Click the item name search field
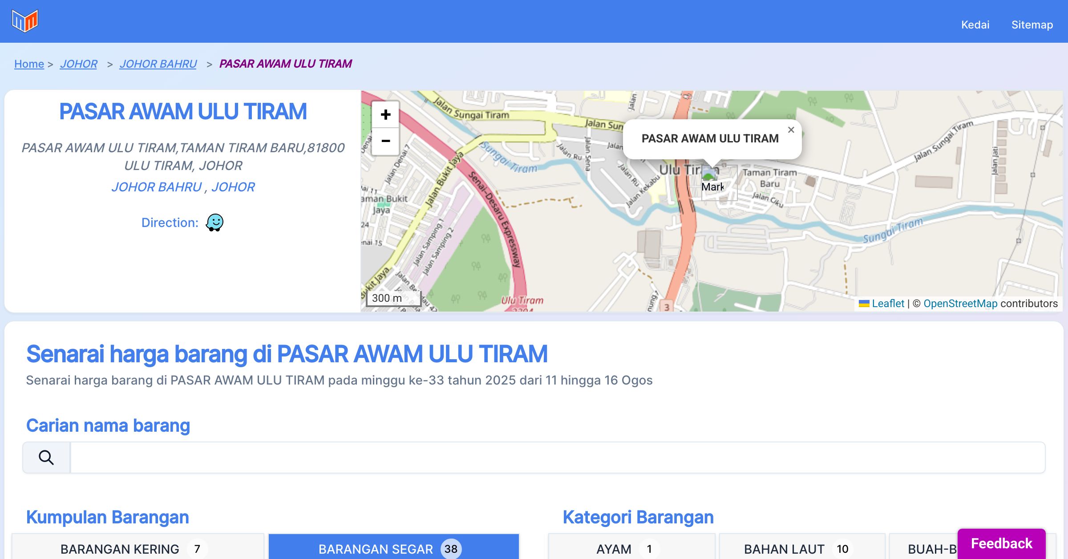Viewport: 1068px width, 559px height. coord(557,458)
